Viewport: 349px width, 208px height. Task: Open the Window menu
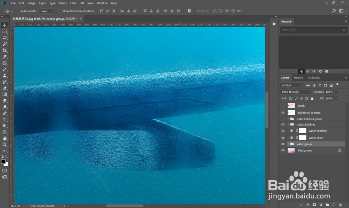[x=102, y=3]
